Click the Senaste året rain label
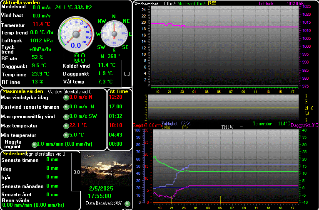Viewport: 319px width, 210px height. coord(17,195)
